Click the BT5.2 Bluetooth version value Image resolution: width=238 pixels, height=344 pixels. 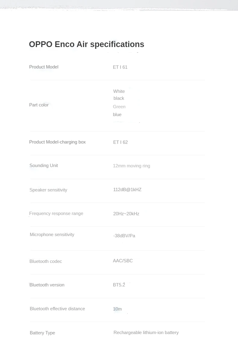(119, 285)
